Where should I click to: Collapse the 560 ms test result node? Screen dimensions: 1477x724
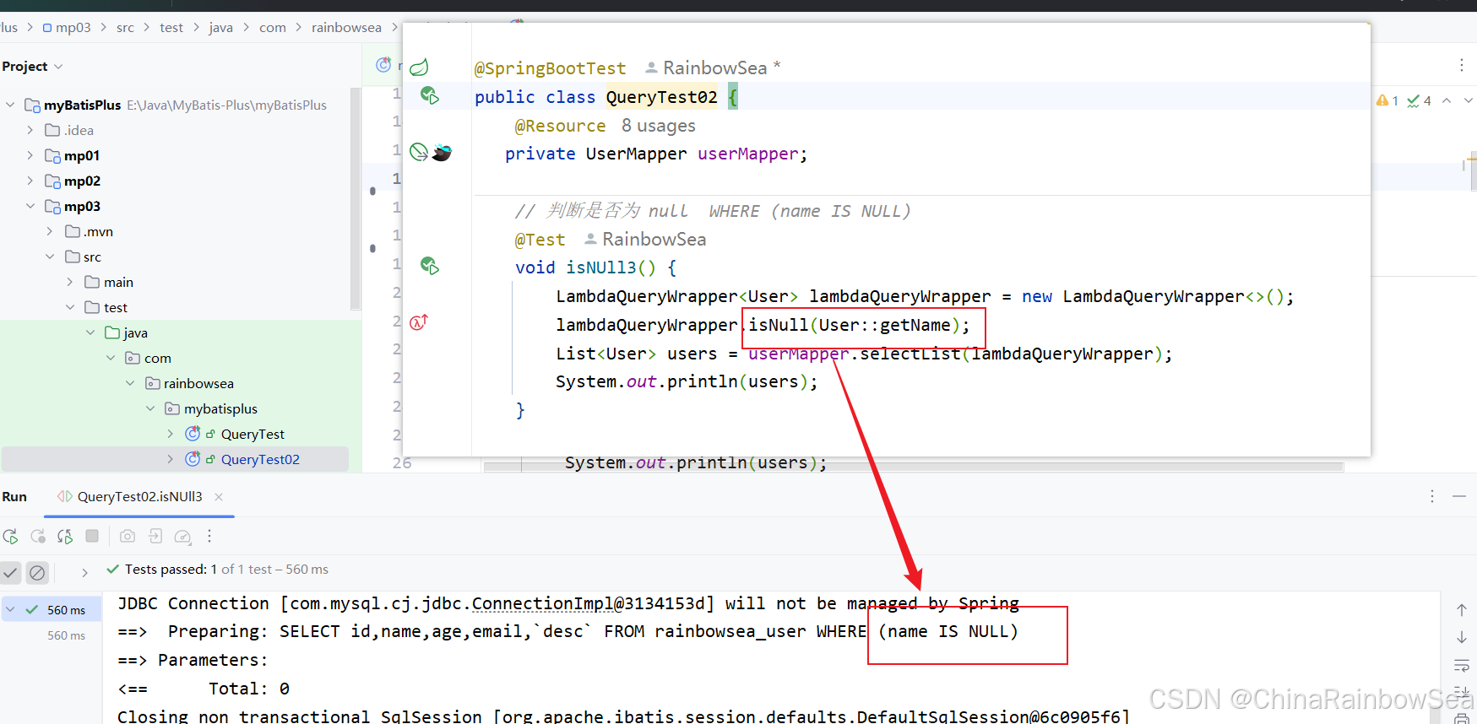10,609
